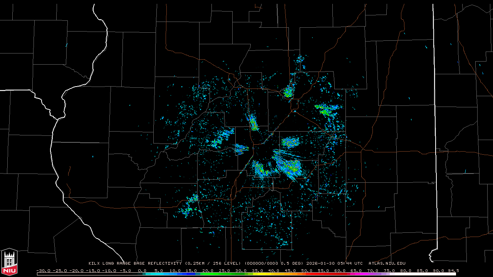
Task: Click the 30.0 scale label
Action: [x=241, y=270]
